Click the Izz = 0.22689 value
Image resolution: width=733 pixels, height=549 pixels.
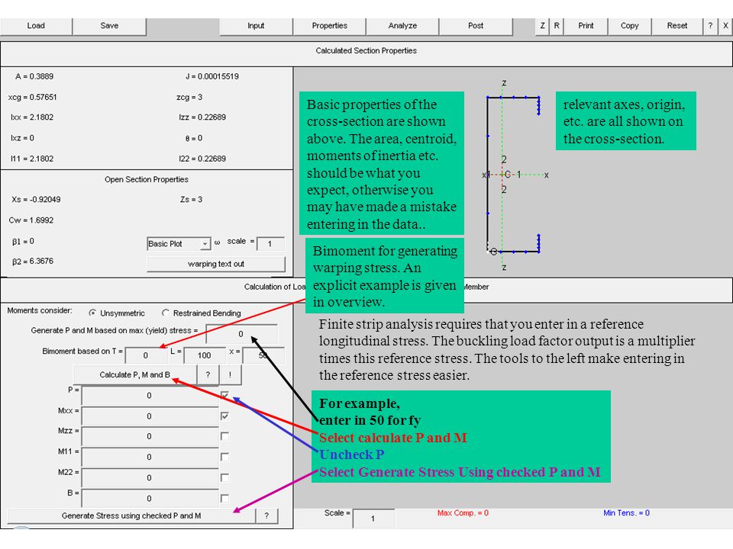tap(202, 117)
